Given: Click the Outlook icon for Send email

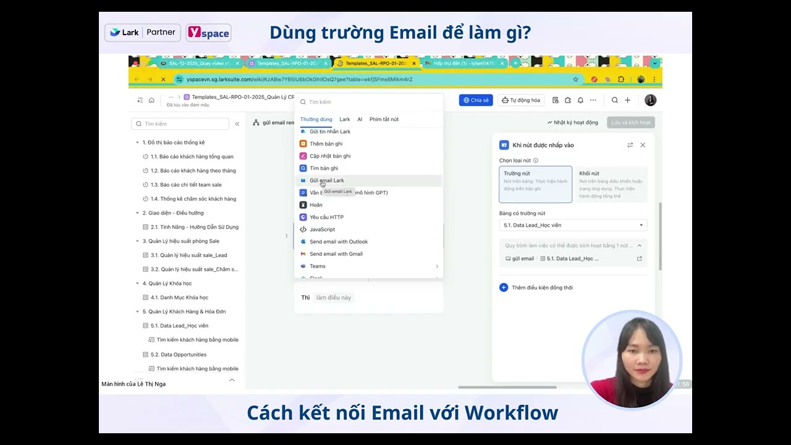Looking at the screenshot, I should click(x=303, y=242).
